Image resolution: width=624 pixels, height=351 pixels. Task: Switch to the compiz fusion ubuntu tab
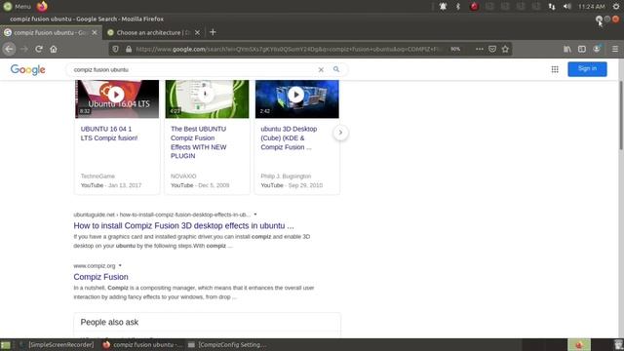[x=51, y=32]
